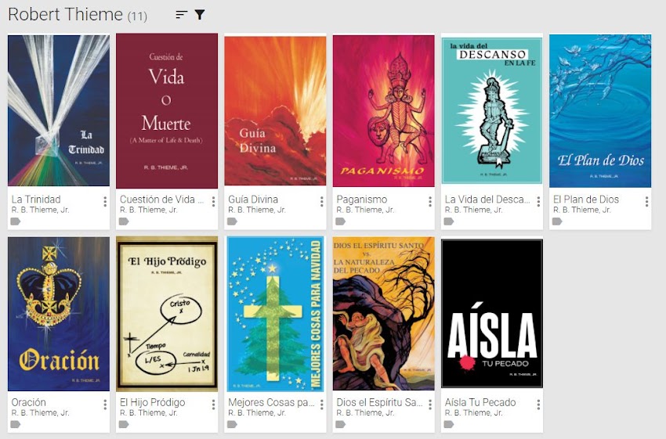666x439 pixels.
Task: Click the tag icon under Aísla Tu Pecado
Action: 449,423
